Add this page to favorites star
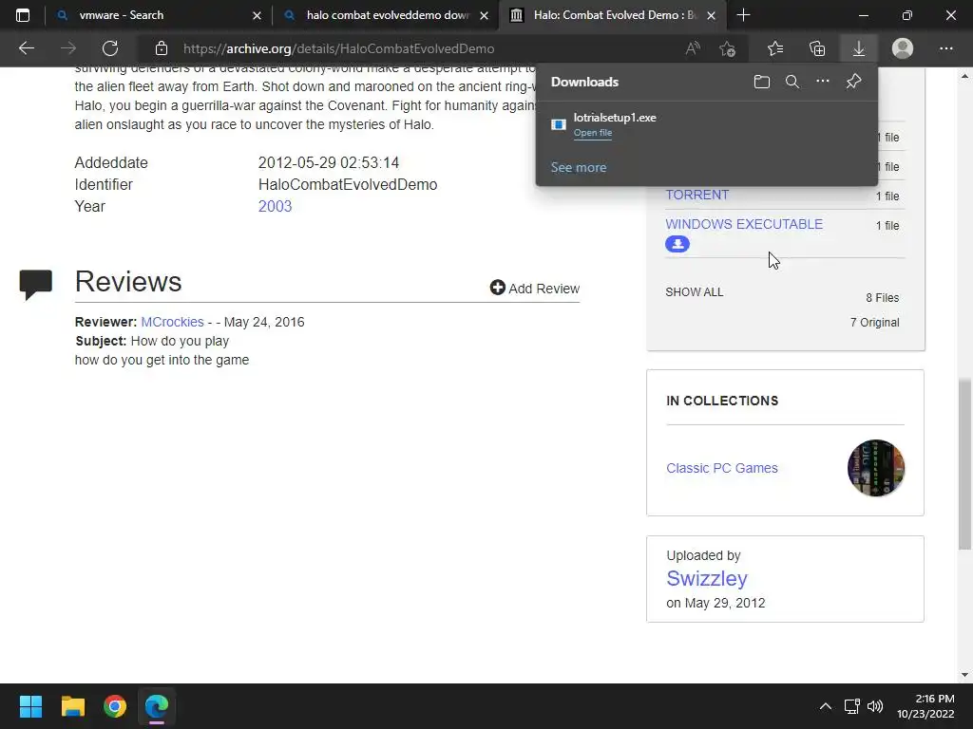This screenshot has height=729, width=973. (x=727, y=48)
